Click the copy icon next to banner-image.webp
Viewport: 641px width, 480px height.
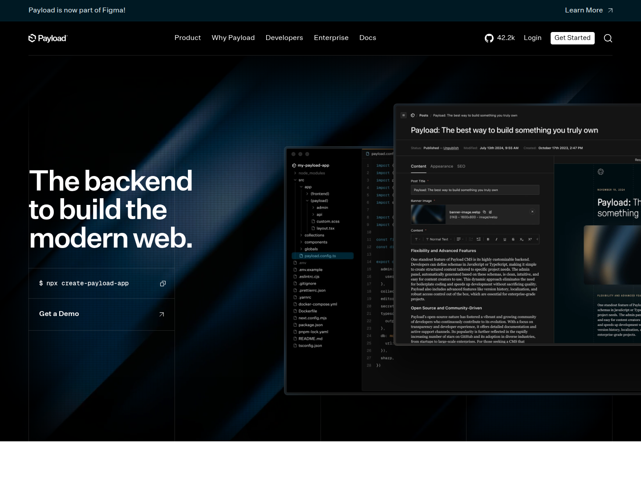point(484,212)
